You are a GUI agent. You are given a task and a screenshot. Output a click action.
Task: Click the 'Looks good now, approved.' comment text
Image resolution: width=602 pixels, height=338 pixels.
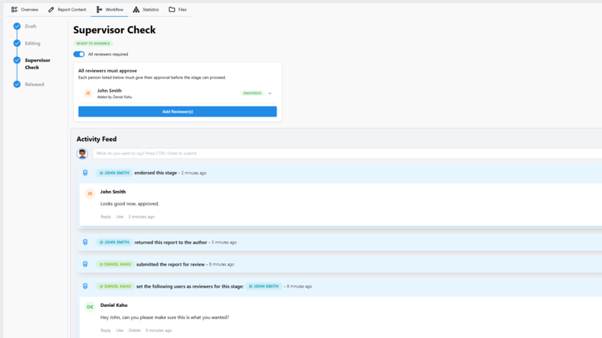(130, 204)
